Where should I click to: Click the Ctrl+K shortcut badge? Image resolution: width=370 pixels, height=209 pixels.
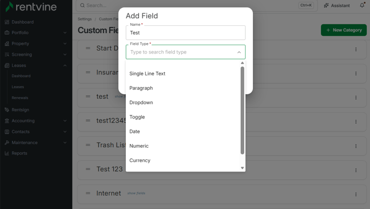click(306, 6)
